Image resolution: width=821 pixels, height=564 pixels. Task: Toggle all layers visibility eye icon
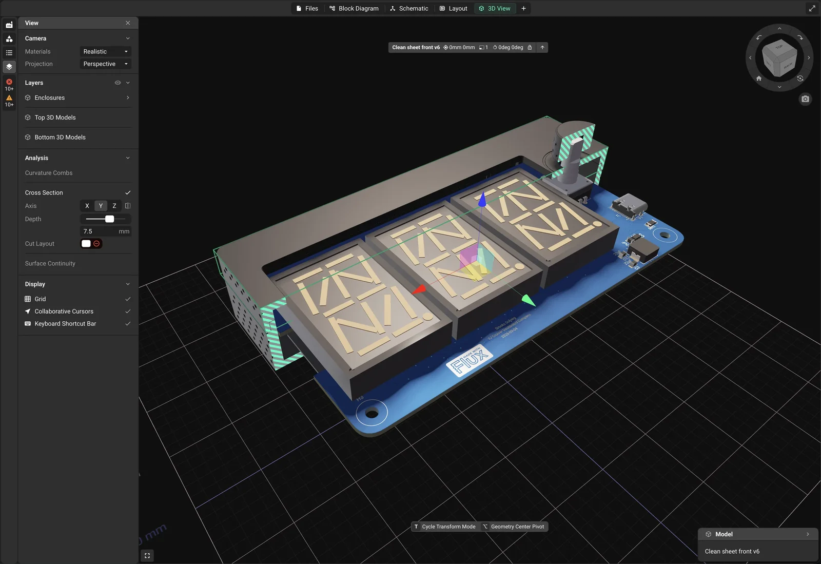(x=118, y=83)
